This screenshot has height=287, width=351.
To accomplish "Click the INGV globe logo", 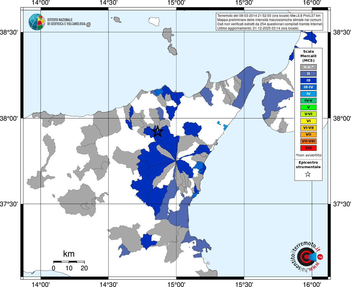I will click(x=37, y=22).
